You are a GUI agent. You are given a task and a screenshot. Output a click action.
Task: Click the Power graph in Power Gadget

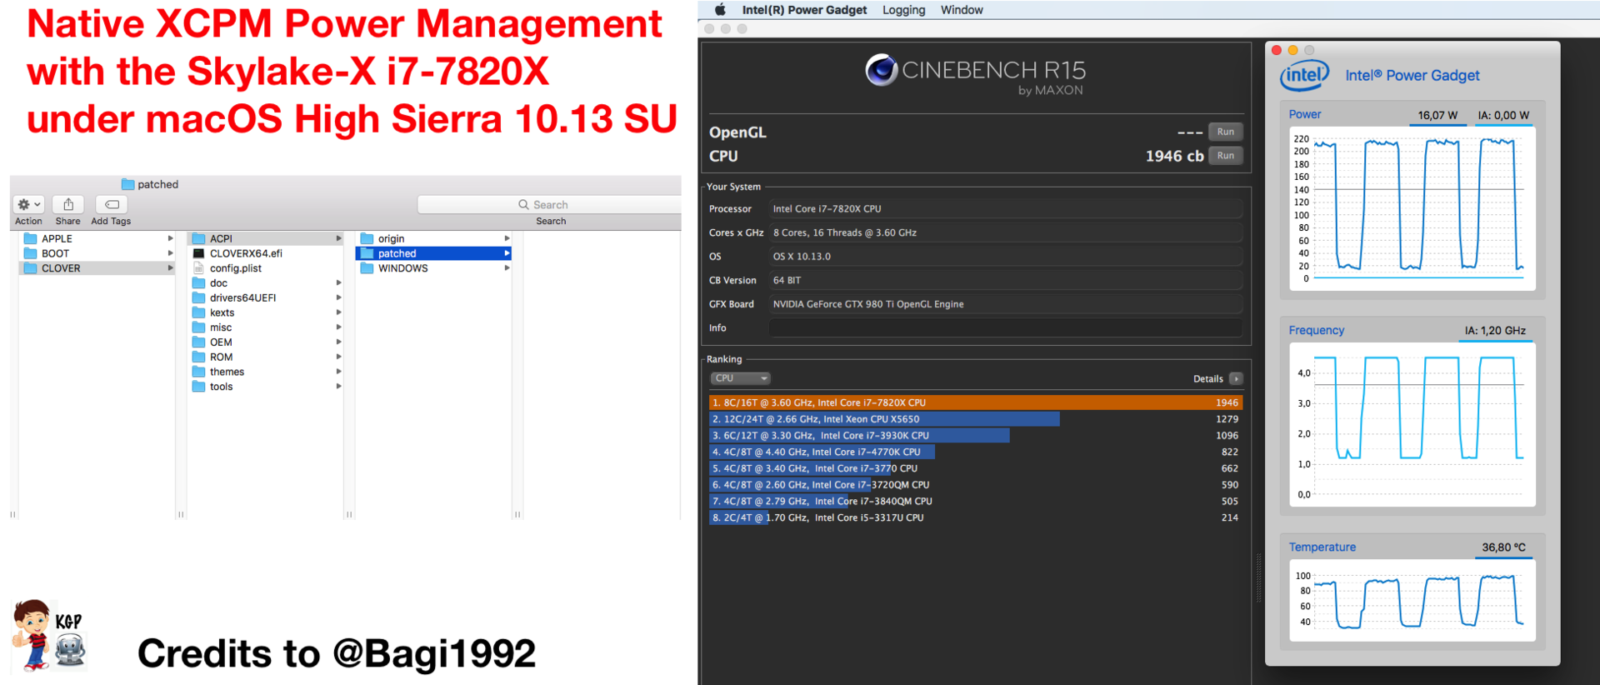click(1412, 209)
